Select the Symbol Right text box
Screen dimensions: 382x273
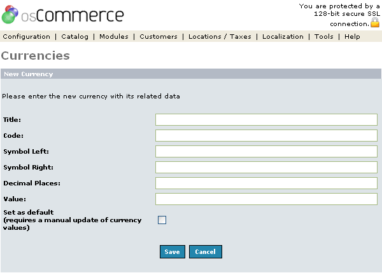coord(266,168)
